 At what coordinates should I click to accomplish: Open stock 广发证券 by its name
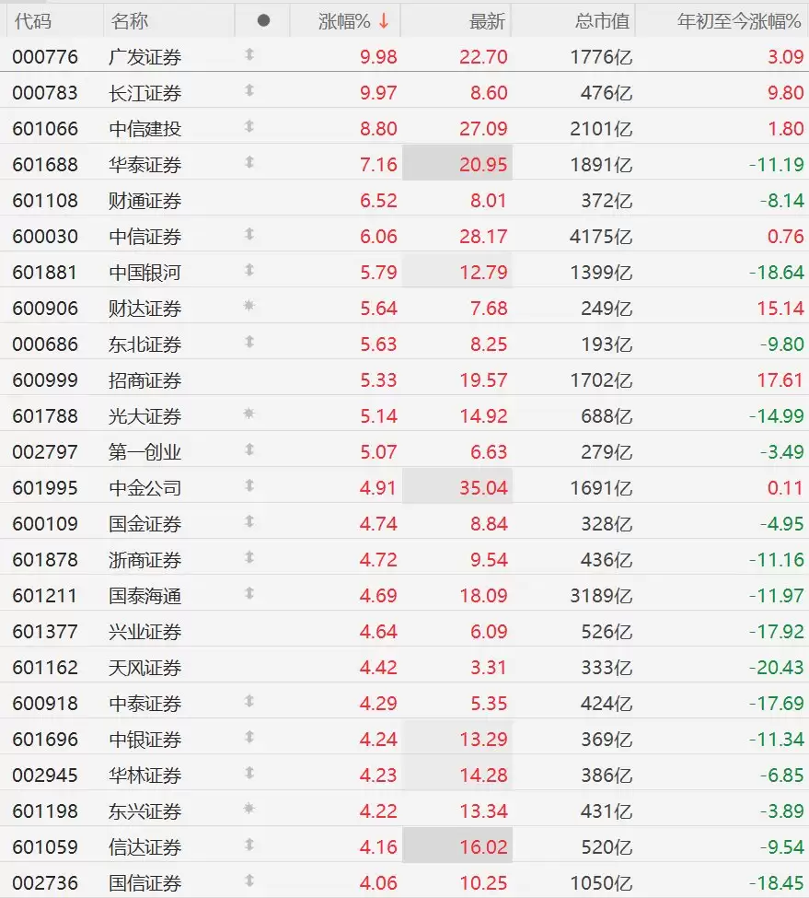click(145, 57)
